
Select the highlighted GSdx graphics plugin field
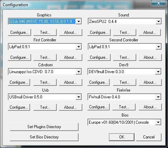pos(42,22)
